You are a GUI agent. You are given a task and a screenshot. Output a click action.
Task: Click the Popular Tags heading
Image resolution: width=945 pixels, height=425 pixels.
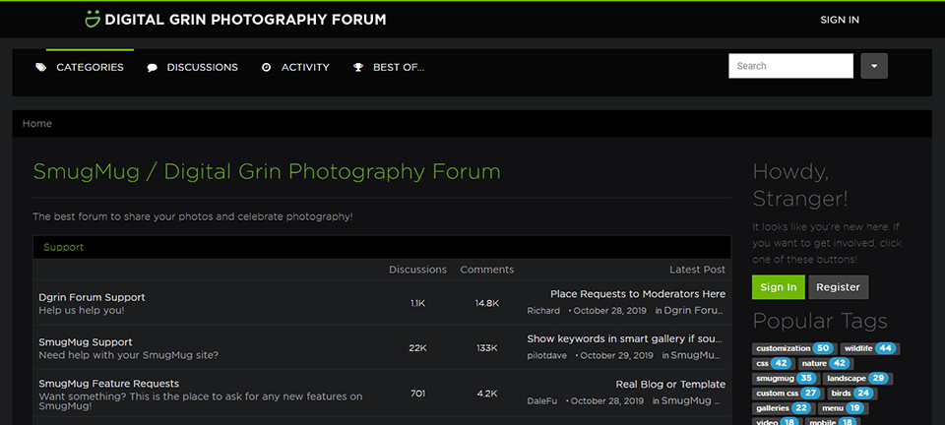[820, 321]
